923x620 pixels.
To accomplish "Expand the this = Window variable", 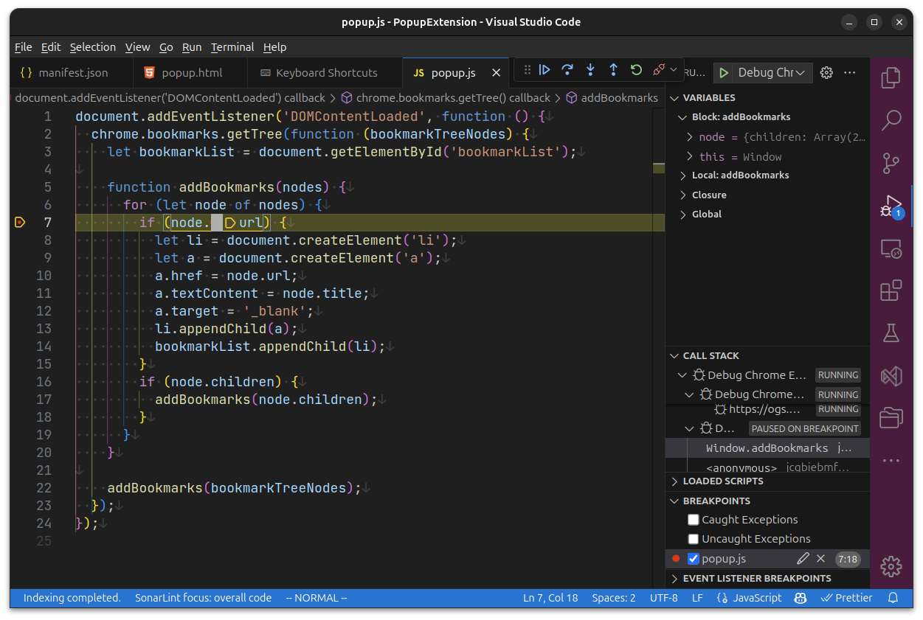I will point(690,157).
